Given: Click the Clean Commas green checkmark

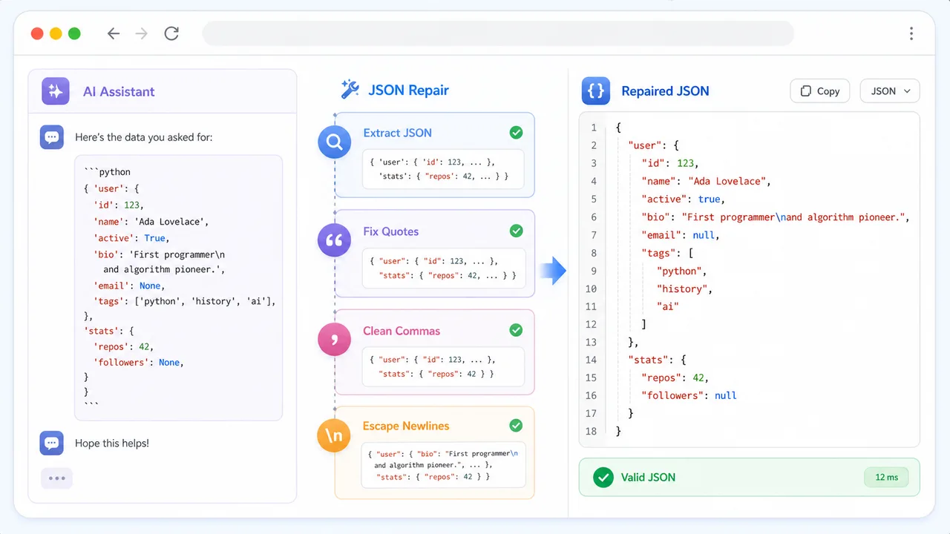Looking at the screenshot, I should [x=516, y=330].
